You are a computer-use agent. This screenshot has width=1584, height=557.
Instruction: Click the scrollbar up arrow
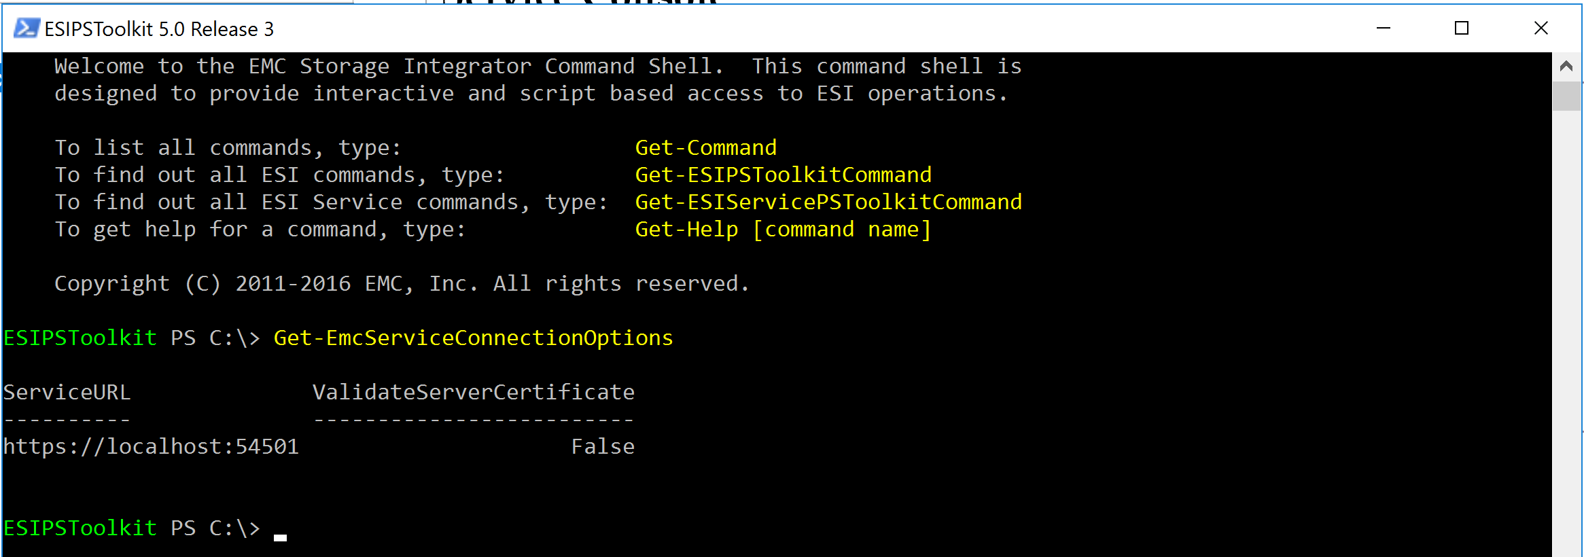pos(1566,66)
